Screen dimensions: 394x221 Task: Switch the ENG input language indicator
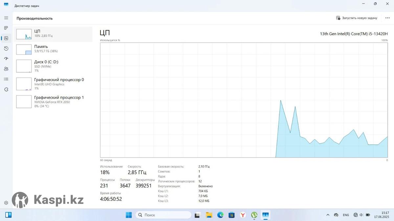pos(346,215)
